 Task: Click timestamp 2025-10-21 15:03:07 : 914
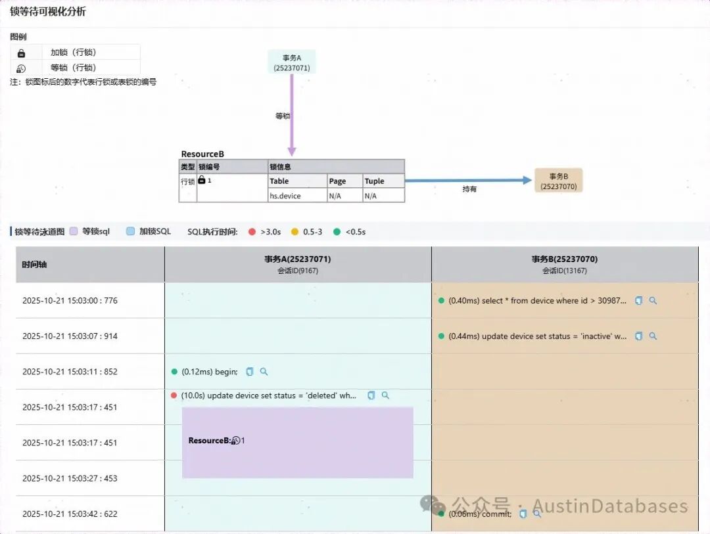click(x=70, y=336)
